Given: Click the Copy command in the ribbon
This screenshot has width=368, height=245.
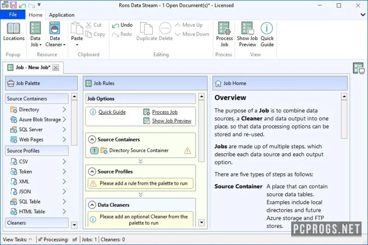Looking at the screenshot, I should (95, 34).
